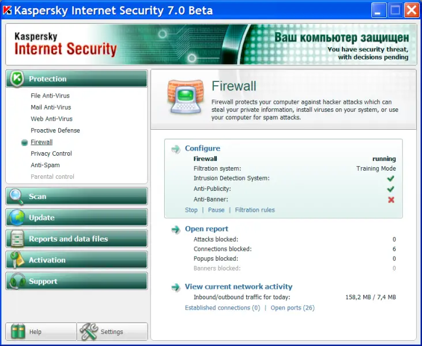Screen dimensions: 422x346
Task: Open the Help button
Action: [41, 332]
